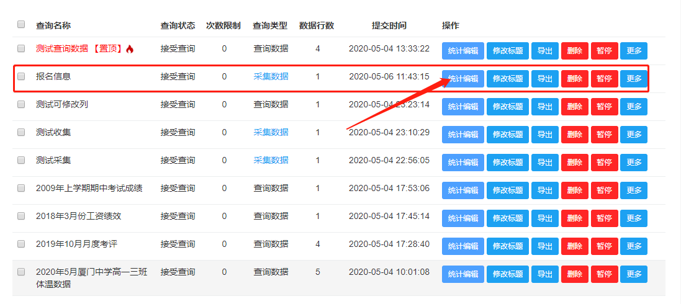
Task: Open 更多 menu for 测试可修改列
Action: click(x=634, y=107)
